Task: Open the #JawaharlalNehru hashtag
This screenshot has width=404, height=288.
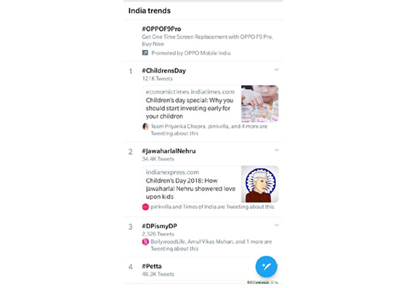Action: pos(169,151)
